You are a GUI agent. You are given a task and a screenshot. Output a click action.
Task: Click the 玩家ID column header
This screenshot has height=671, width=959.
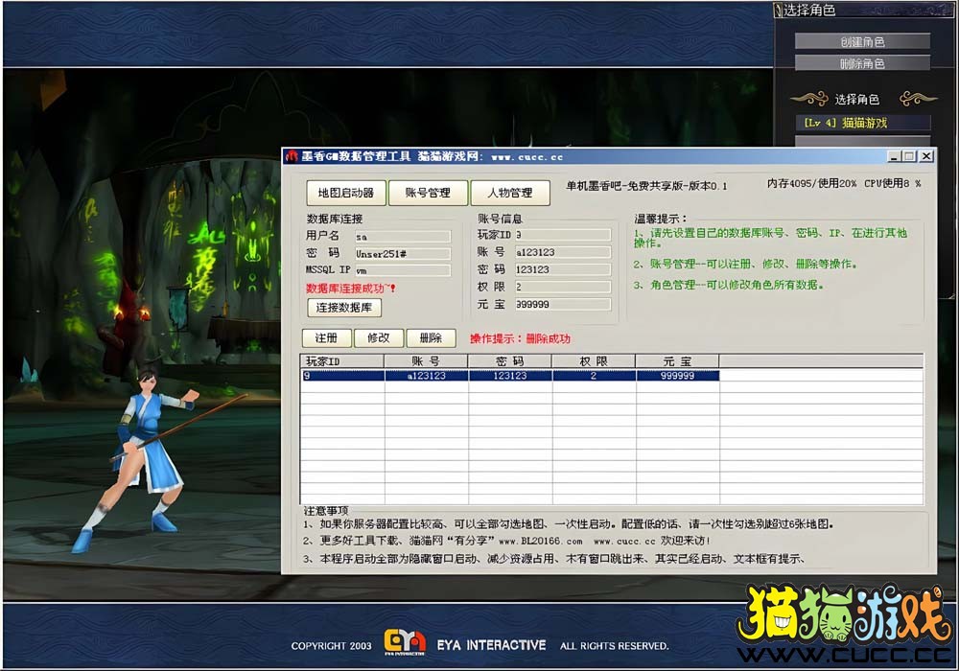click(x=342, y=361)
